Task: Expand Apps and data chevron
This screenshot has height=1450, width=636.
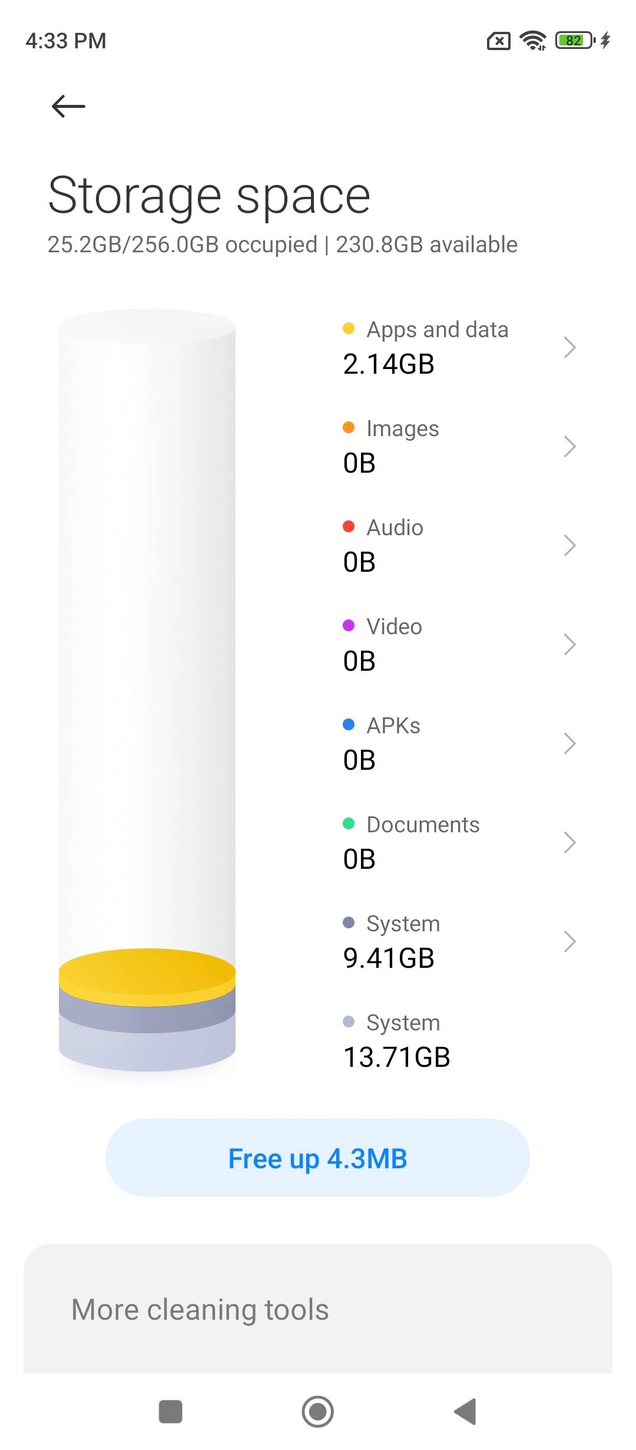Action: [x=569, y=347]
